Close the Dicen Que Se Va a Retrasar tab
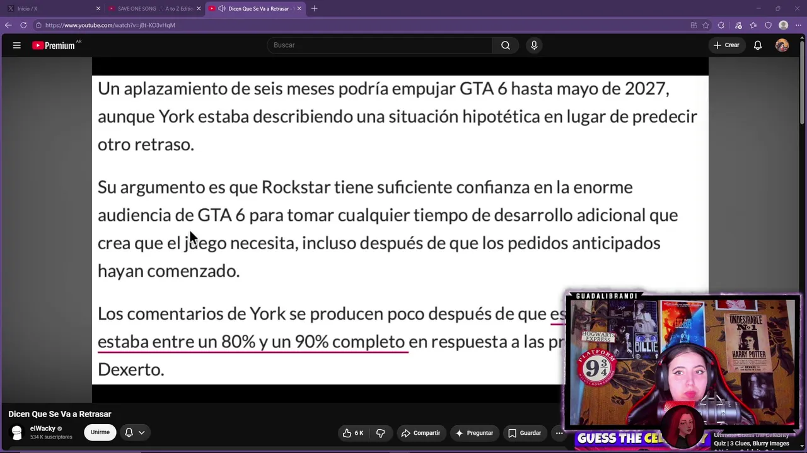807x453 pixels. click(x=299, y=9)
